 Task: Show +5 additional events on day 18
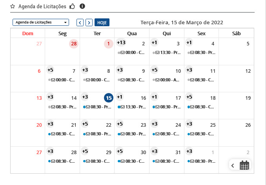tap(189, 97)
